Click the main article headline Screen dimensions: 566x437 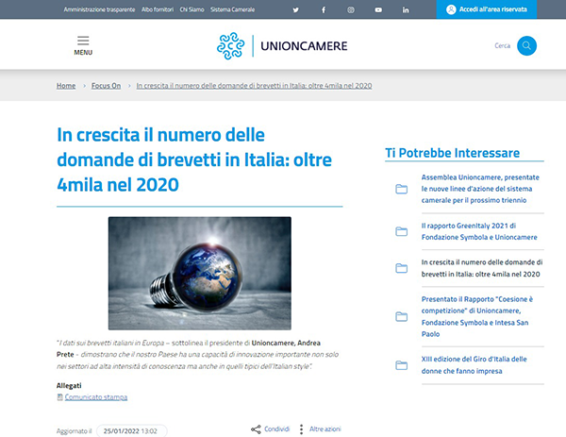[x=194, y=160]
